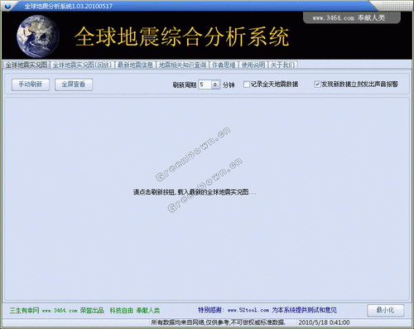This screenshot has height=329, width=414.
Task: Enable 记录全天地震数据 checkbox
Action: coord(247,85)
